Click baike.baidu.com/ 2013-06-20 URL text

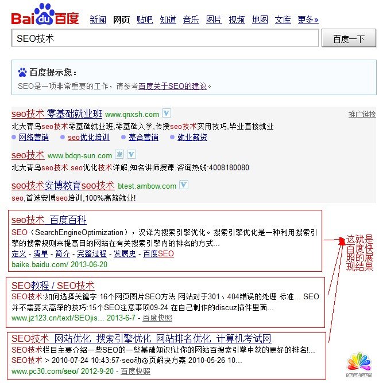(60, 264)
